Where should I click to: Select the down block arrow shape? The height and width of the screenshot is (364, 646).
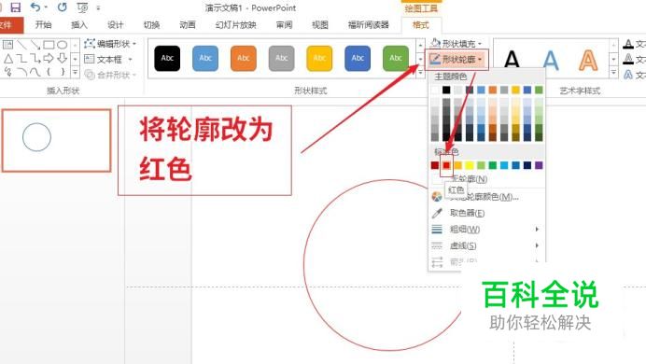tap(63, 58)
